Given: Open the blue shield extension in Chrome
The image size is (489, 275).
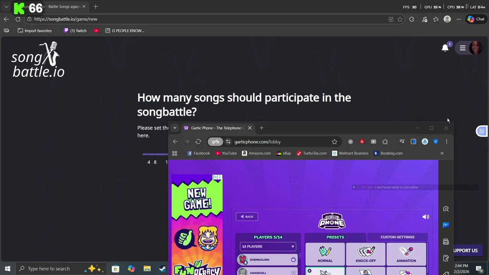Looking at the screenshot, I should click(436, 142).
